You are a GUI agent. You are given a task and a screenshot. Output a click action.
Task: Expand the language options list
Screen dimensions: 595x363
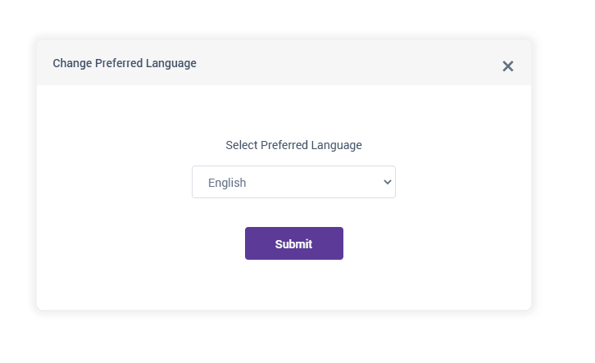[x=293, y=182]
